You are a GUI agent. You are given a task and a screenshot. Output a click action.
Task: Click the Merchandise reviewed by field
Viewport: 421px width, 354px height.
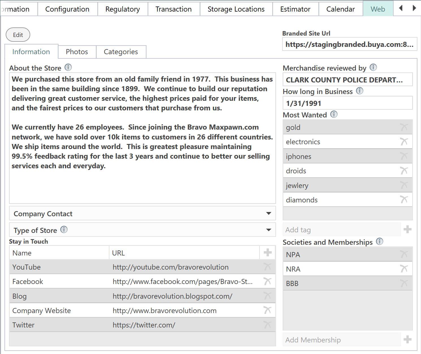pos(347,80)
